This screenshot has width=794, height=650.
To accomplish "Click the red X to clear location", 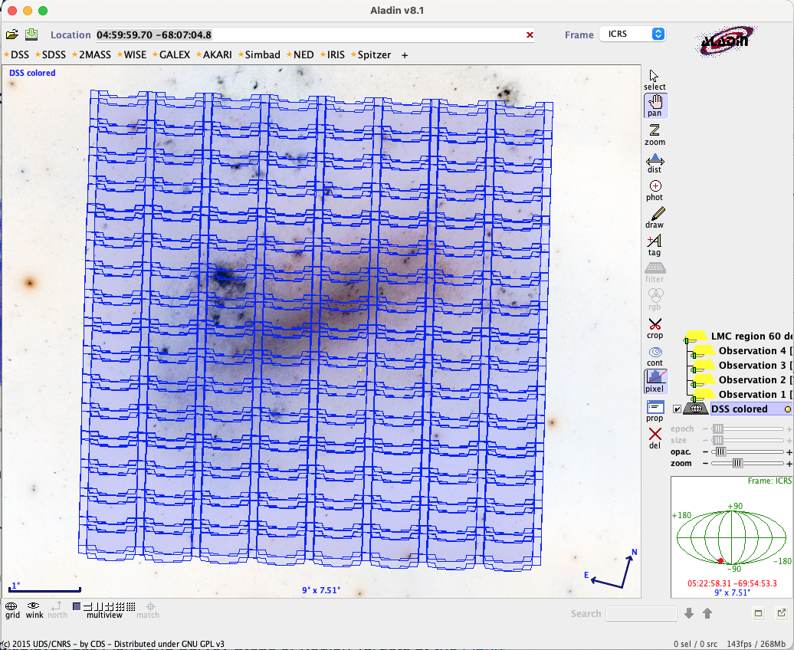I will pos(530,35).
